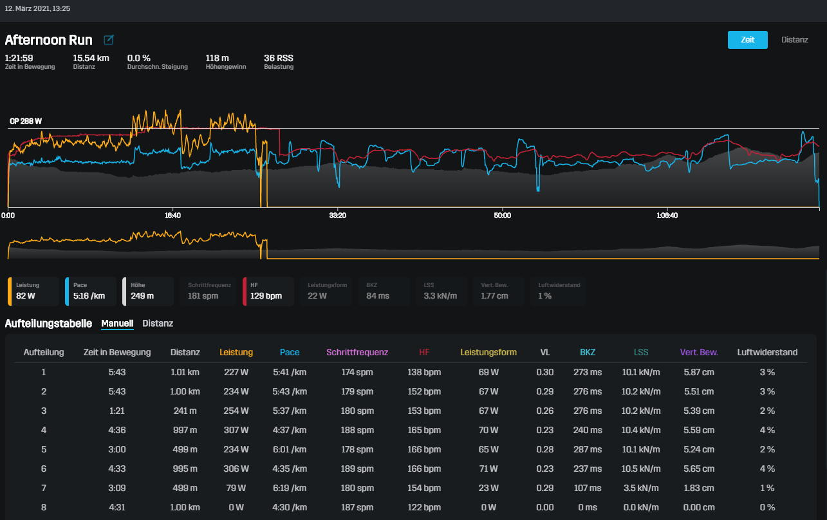This screenshot has width=827, height=520.
Task: Select split row 4 in table
Action: tap(412, 430)
